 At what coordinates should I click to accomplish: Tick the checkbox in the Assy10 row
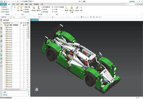pos(24,47)
